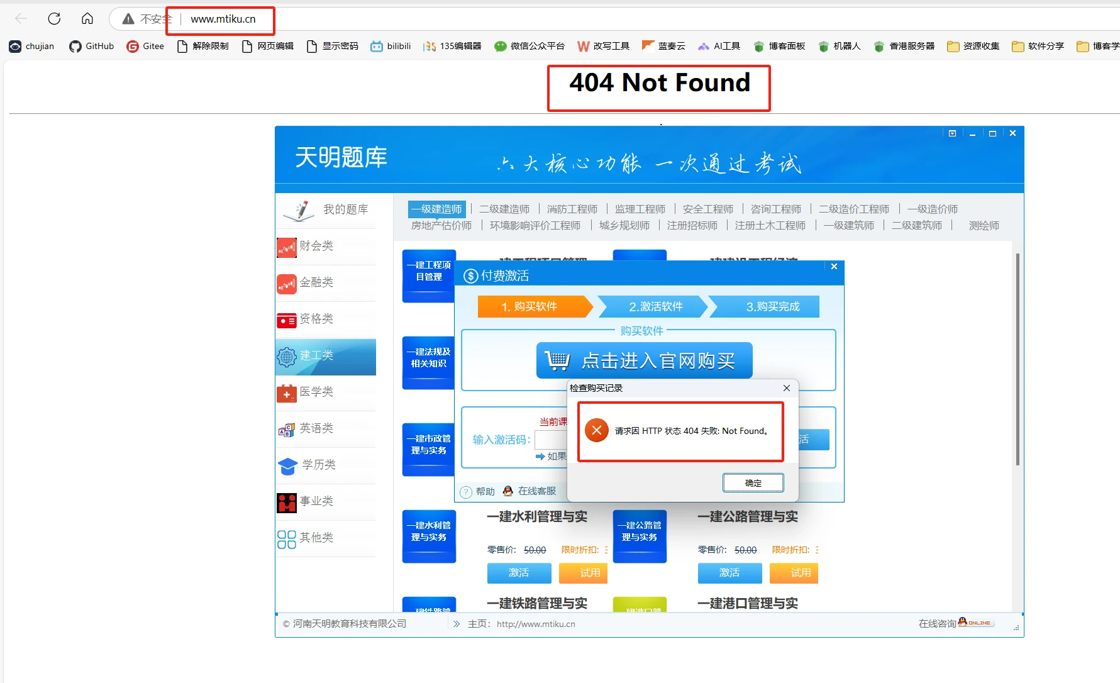Image resolution: width=1120 pixels, height=683 pixels.
Task: Select the 我的题库 pencil icon
Action: [297, 210]
